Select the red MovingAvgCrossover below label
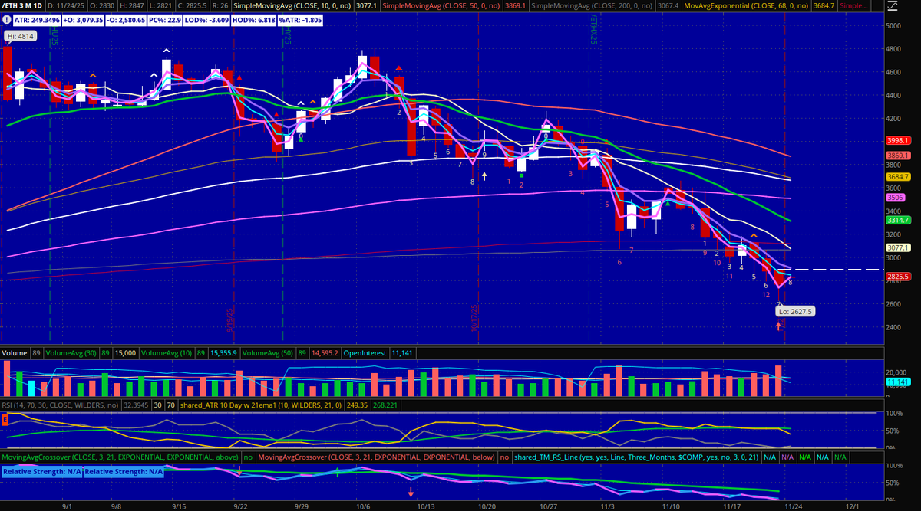921x511 pixels. point(377,457)
